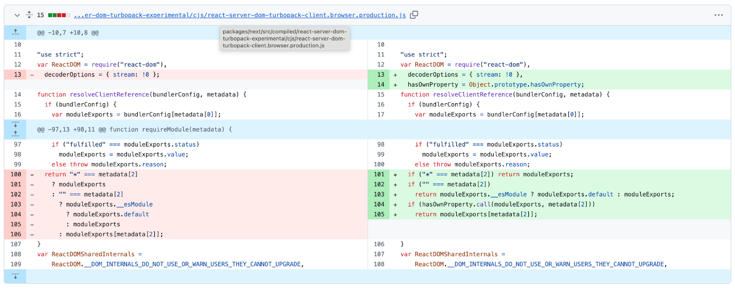
Task: Expand lines above the first hunk
Action: click(x=15, y=32)
